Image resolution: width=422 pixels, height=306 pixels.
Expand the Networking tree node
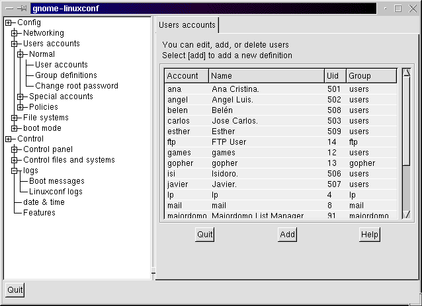tap(15, 33)
